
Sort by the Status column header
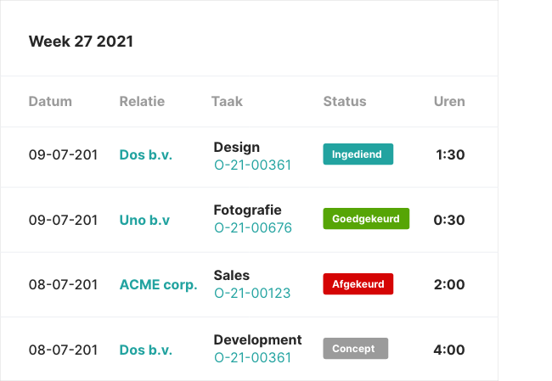click(345, 101)
